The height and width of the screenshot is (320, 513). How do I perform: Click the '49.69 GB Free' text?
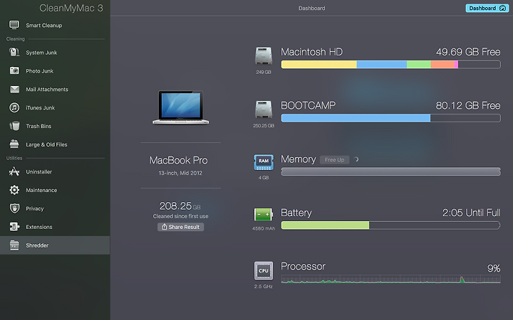468,52
